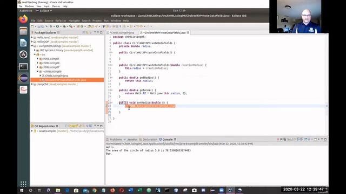Image resolution: width=346 pixels, height=194 pixels.
Task: Select the Eclipse icon in the dock
Action: (x=23, y=78)
